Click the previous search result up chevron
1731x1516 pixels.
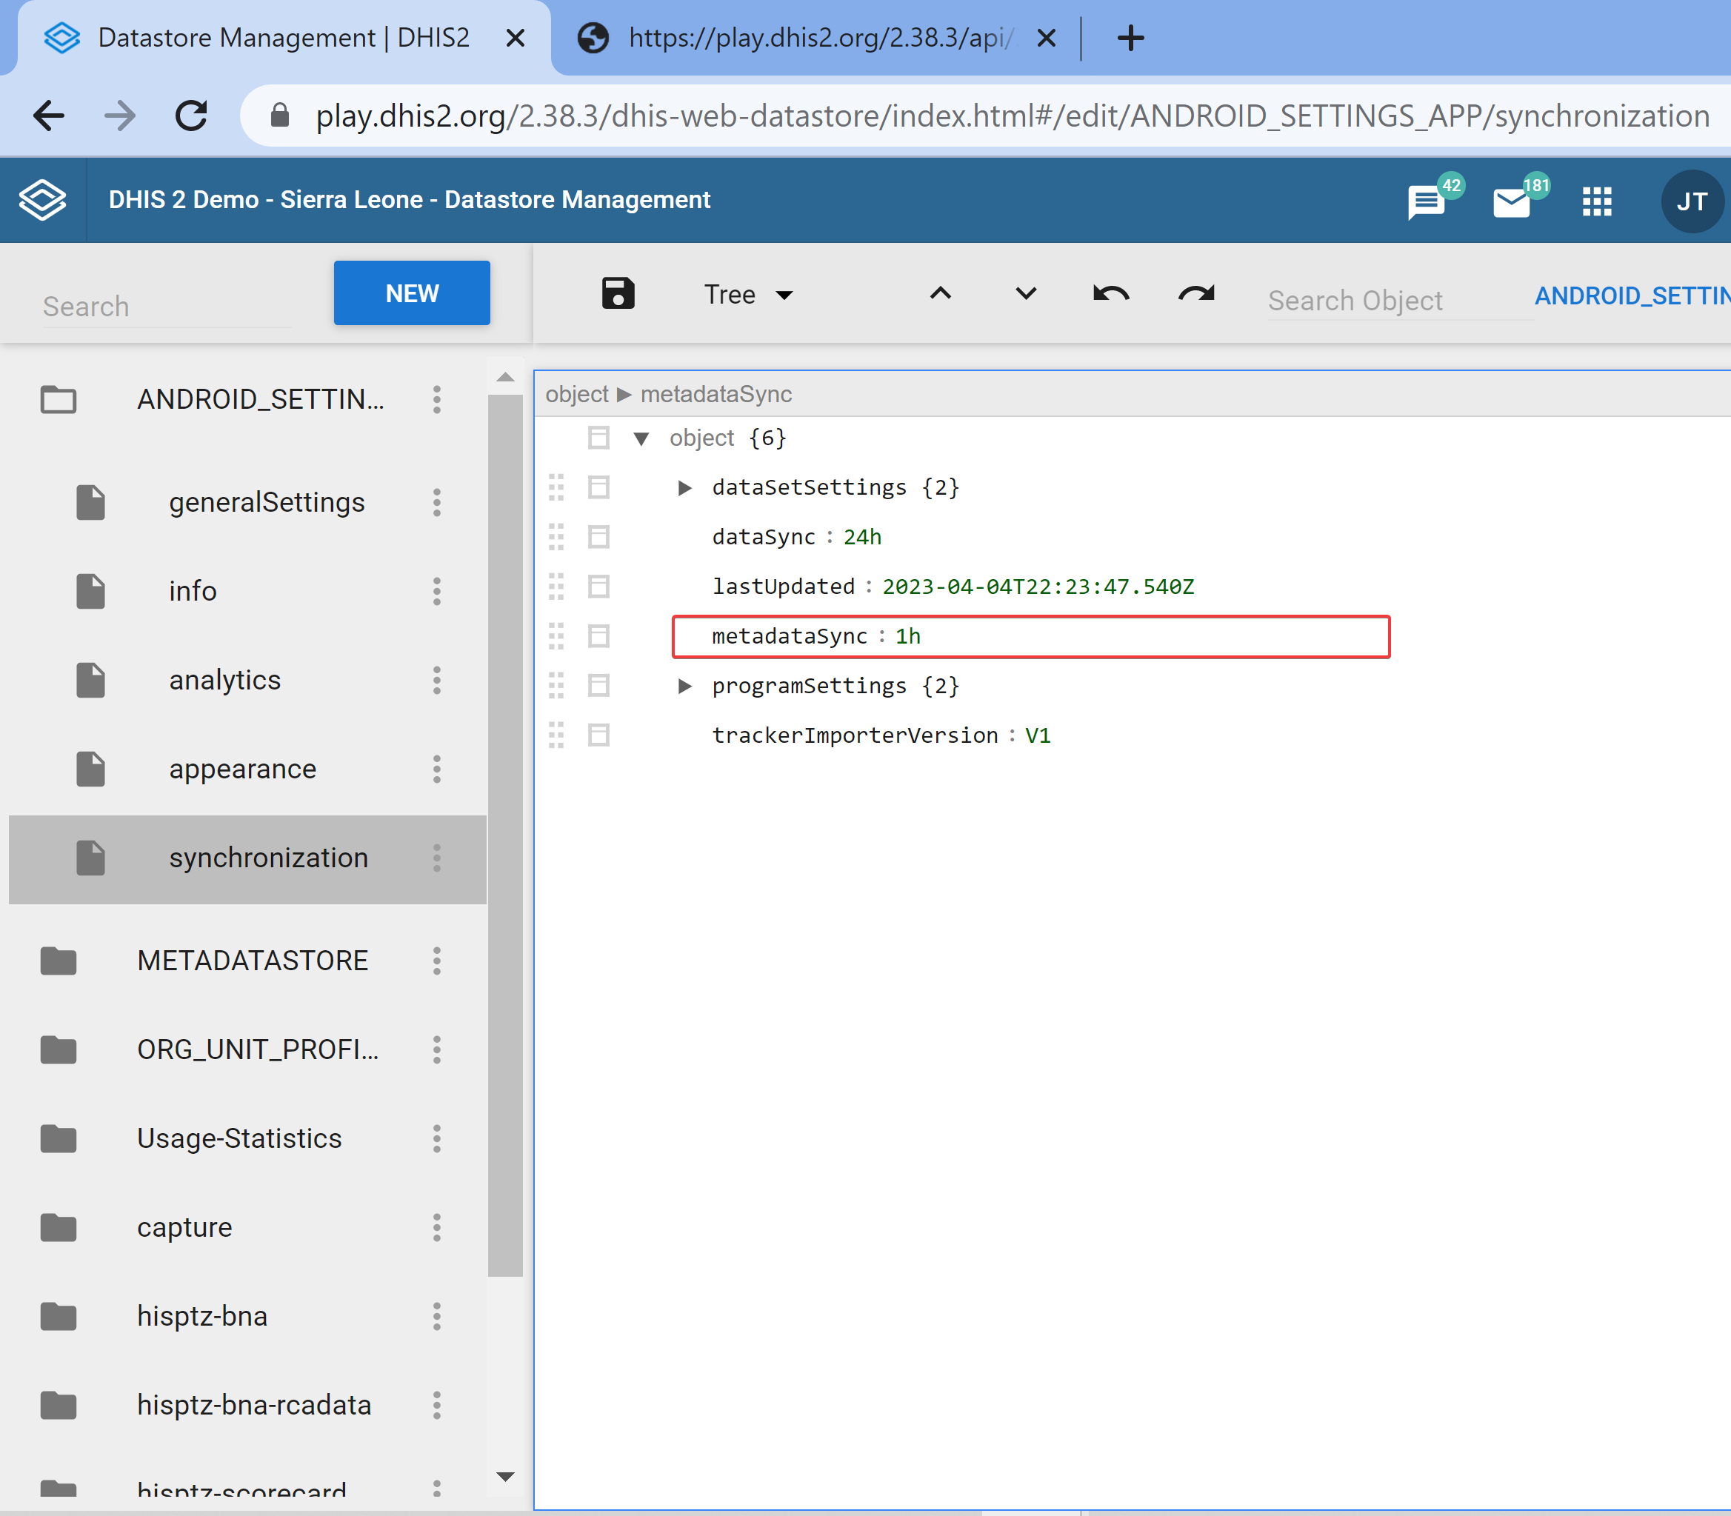tap(940, 293)
